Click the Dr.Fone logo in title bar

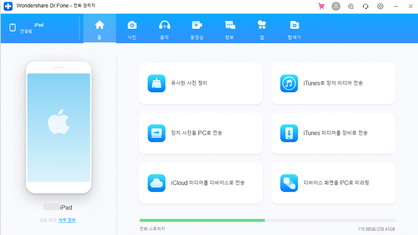(8, 6)
